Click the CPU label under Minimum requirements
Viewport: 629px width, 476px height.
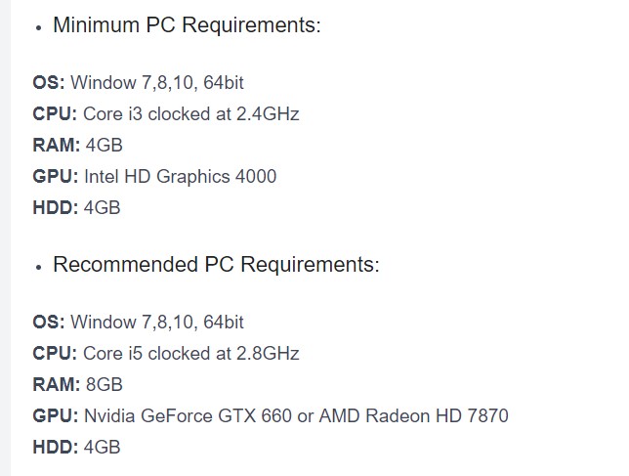(x=55, y=113)
